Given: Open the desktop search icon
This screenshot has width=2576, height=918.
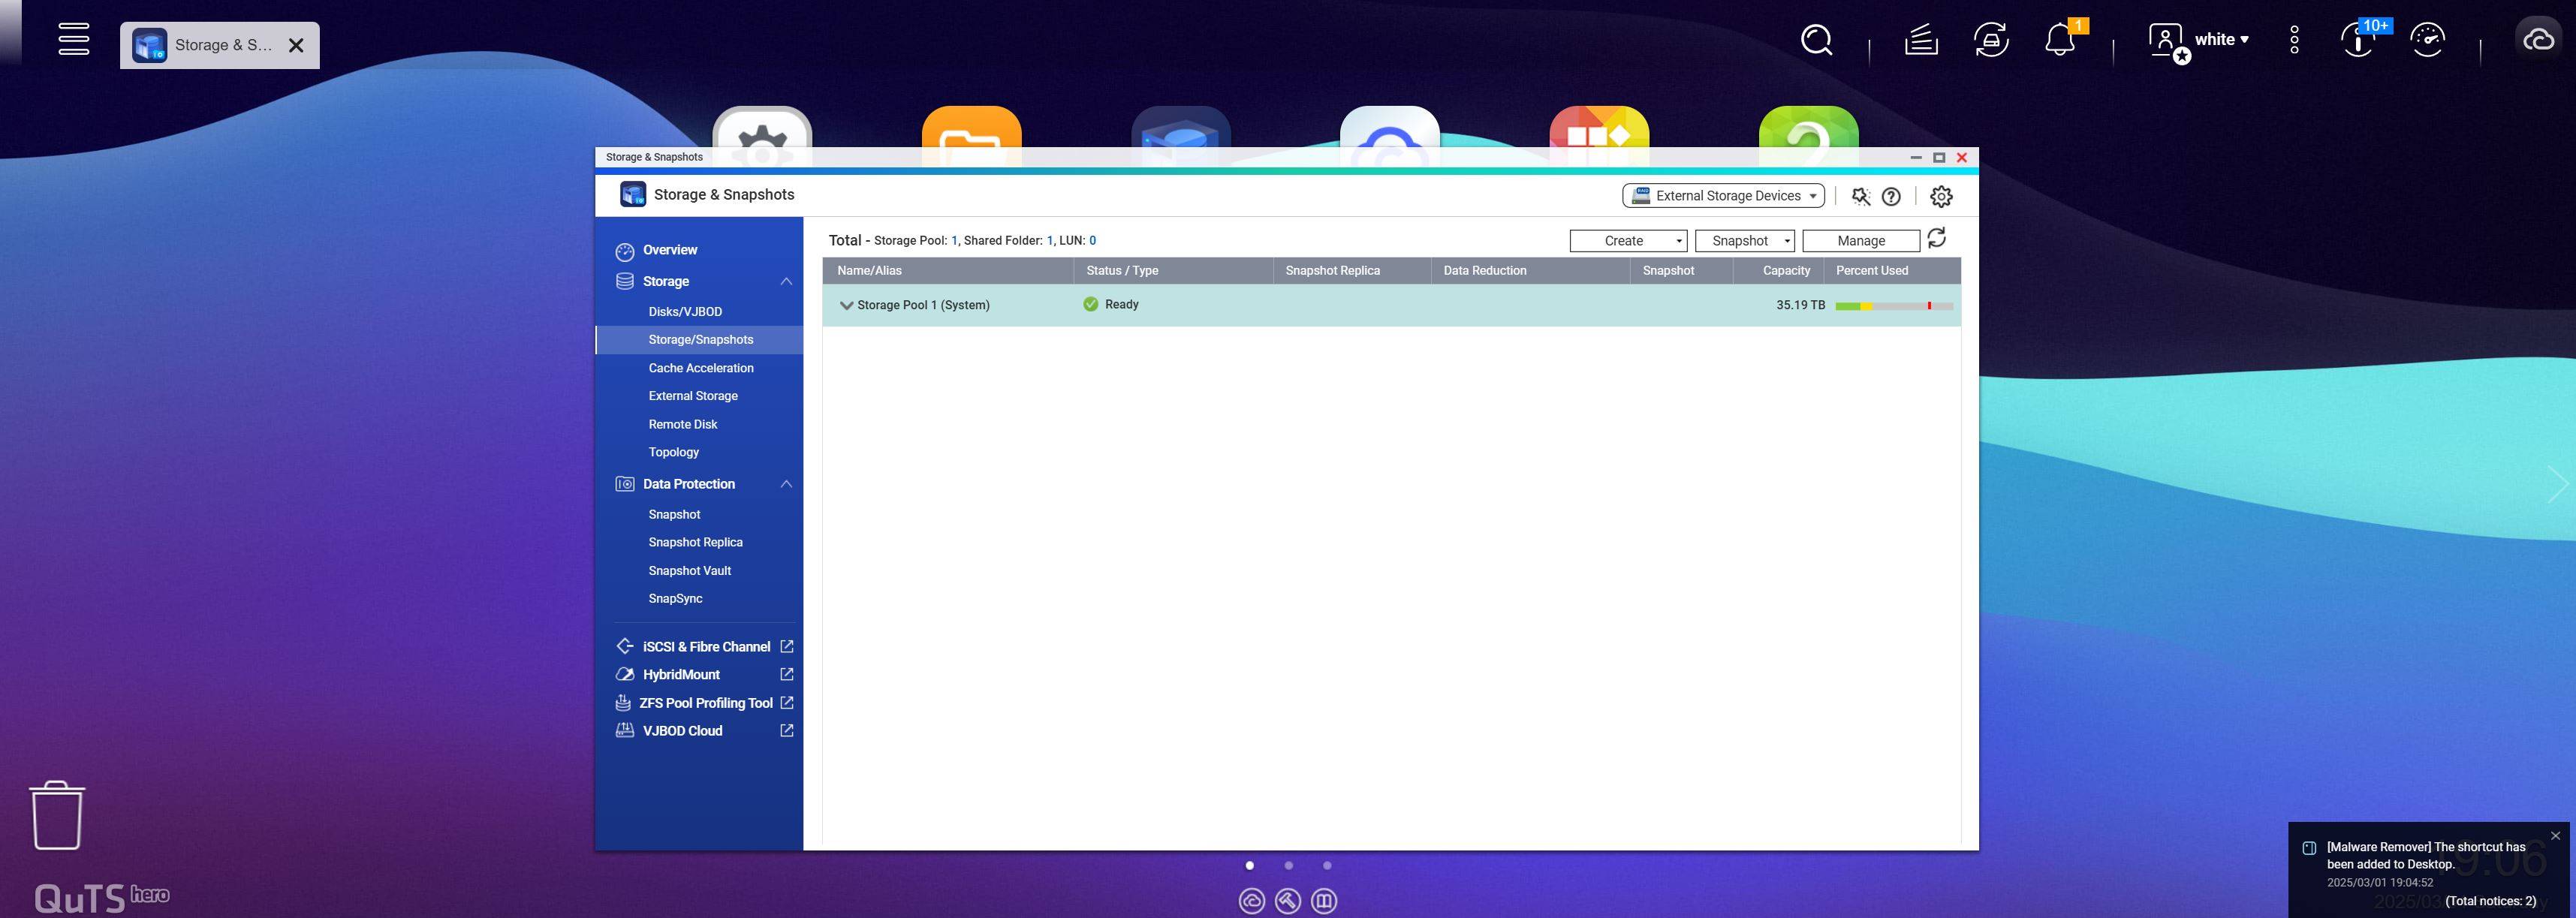Looking at the screenshot, I should click(x=1816, y=40).
